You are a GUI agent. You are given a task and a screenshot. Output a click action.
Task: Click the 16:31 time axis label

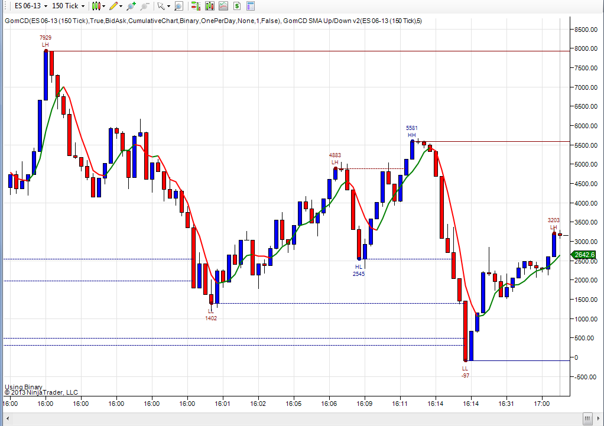tap(506, 404)
